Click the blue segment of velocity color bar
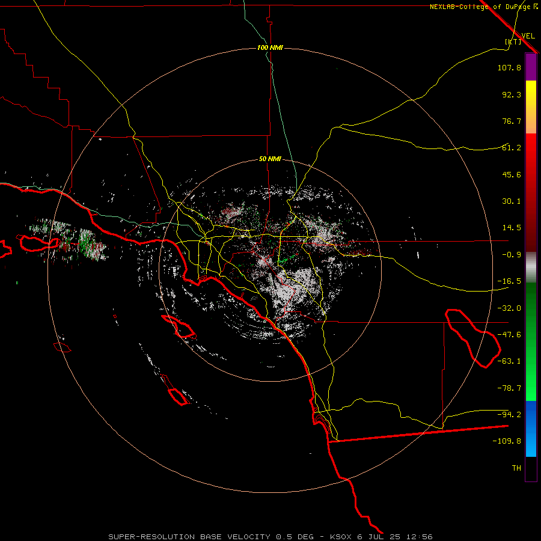541x541 pixels. [x=531, y=429]
